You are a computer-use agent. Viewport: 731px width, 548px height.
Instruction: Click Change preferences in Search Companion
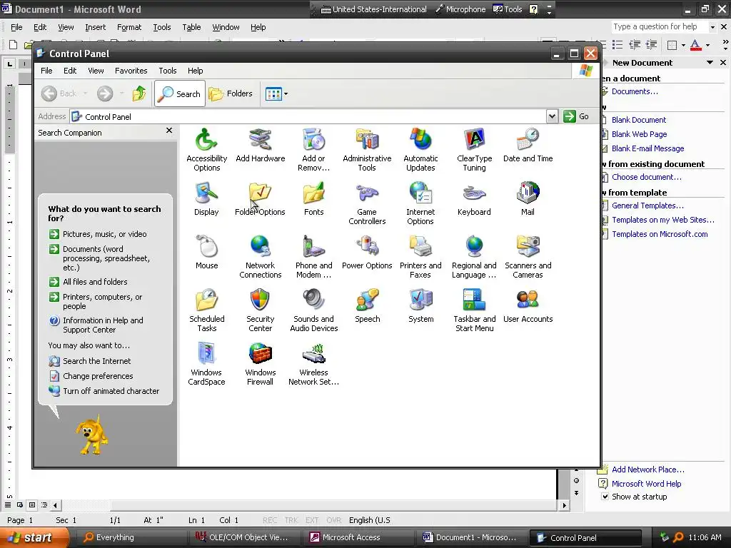point(91,376)
